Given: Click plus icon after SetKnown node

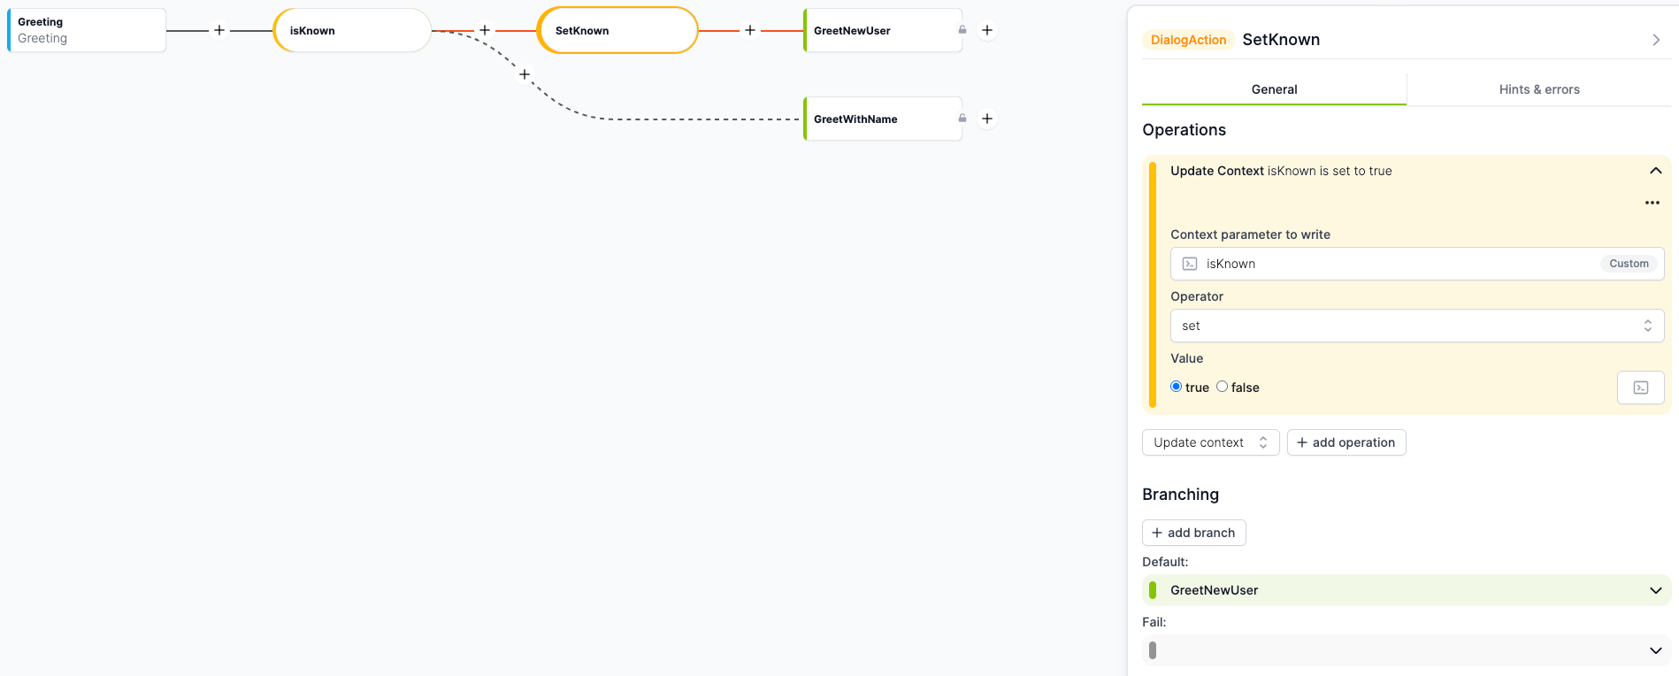Looking at the screenshot, I should click(750, 30).
